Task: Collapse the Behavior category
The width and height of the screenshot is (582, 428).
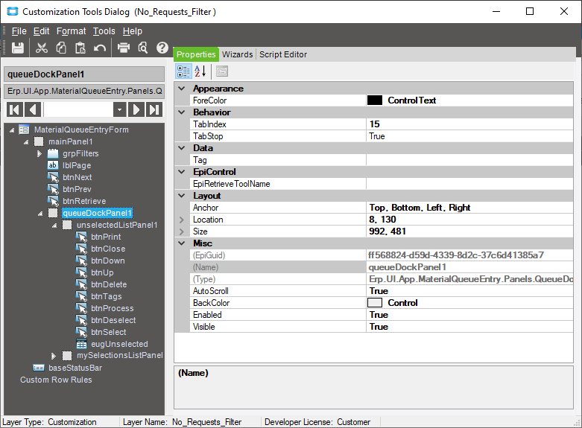Action: pos(182,112)
